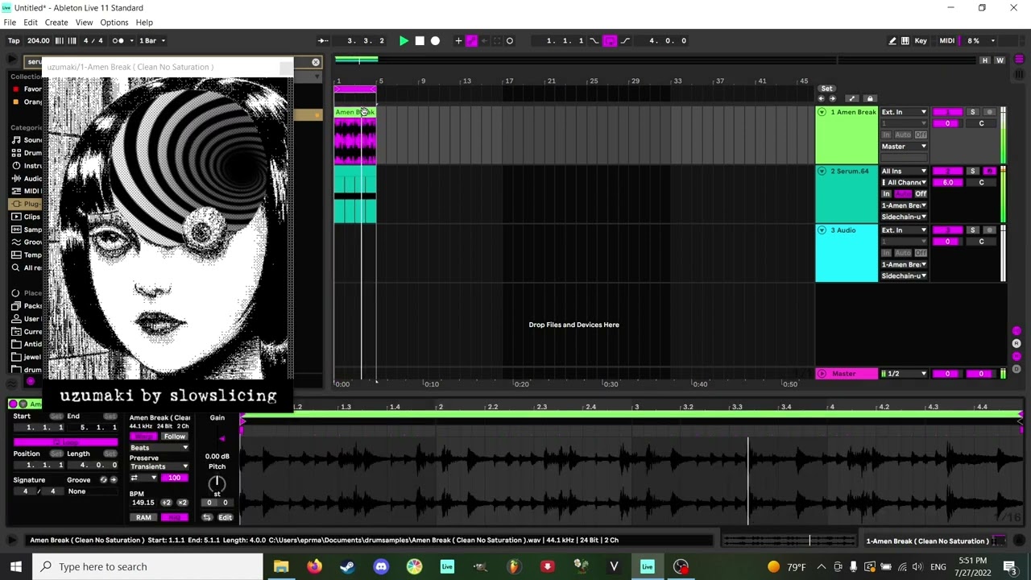Clear the browser search field

[x=316, y=62]
